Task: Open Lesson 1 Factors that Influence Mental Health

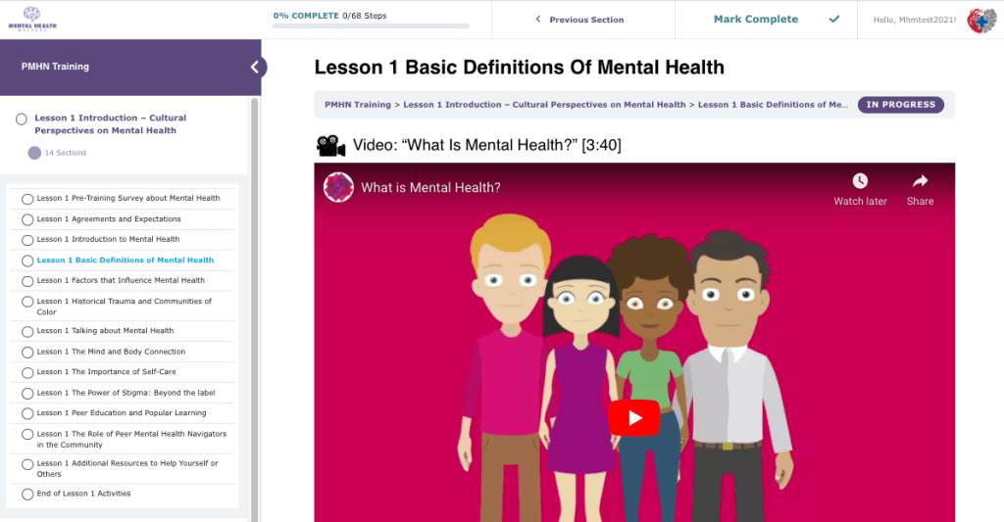Action: click(x=121, y=280)
